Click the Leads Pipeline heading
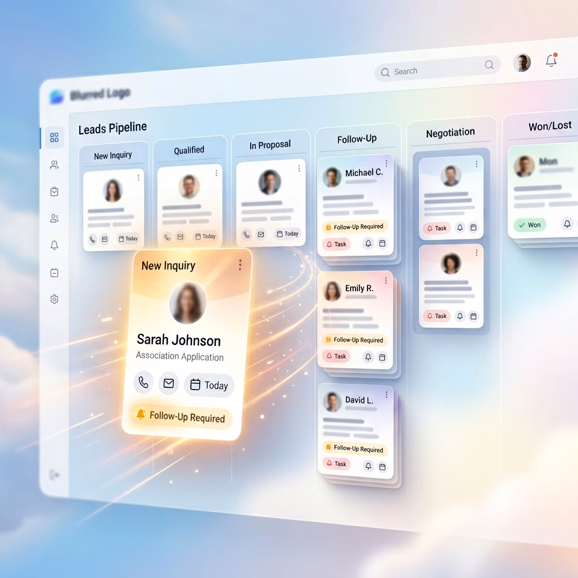This screenshot has height=578, width=578. pos(112,128)
